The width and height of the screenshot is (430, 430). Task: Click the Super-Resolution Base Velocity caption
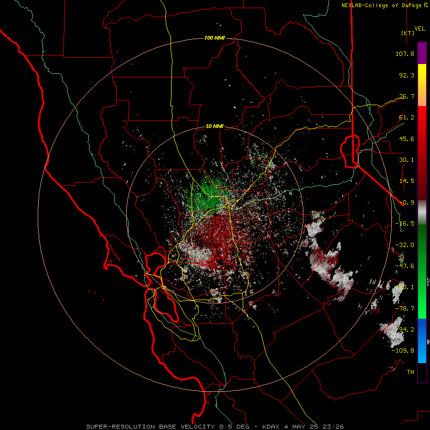click(215, 427)
